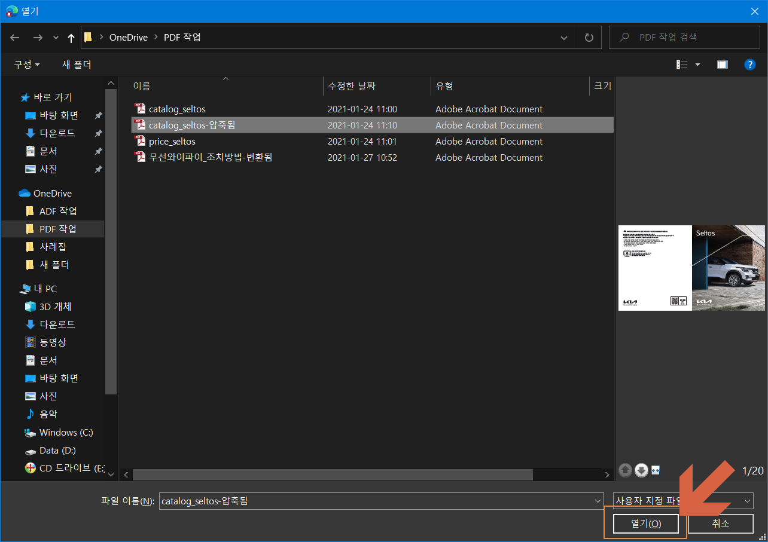Viewport: 768px width, 542px height.
Task: Open PDF 작업 folder in sidebar
Action: point(57,229)
